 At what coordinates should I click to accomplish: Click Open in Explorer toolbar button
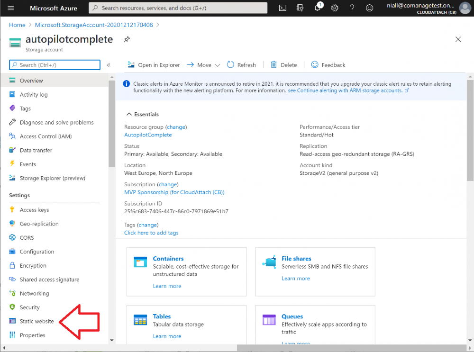coord(154,65)
